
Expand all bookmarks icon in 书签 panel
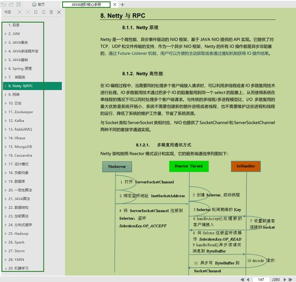point(19,12)
